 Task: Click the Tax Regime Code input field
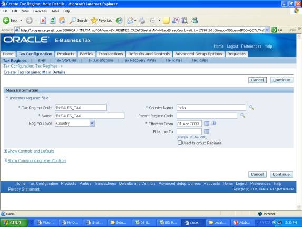[81, 107]
